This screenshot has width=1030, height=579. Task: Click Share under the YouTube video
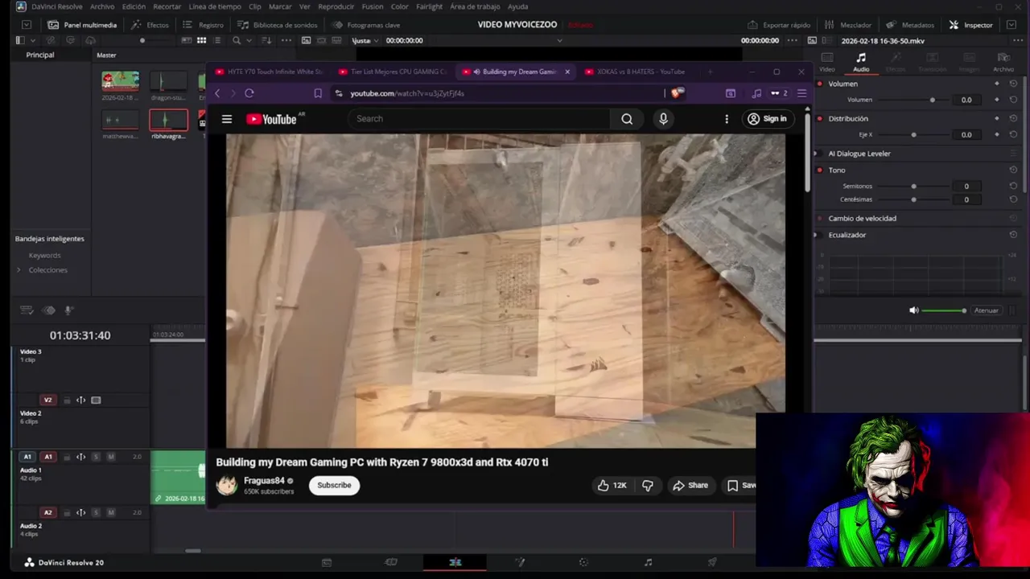(x=690, y=485)
